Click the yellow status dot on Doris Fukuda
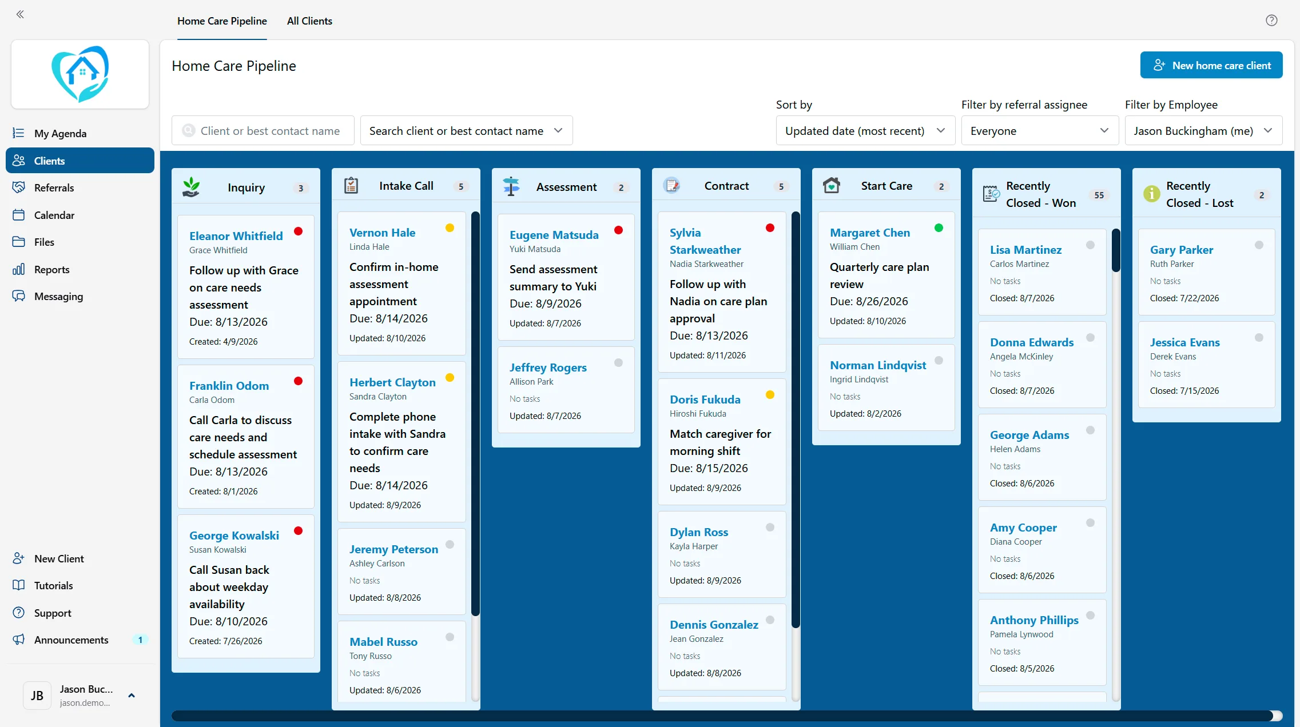The width and height of the screenshot is (1300, 727). pos(770,395)
